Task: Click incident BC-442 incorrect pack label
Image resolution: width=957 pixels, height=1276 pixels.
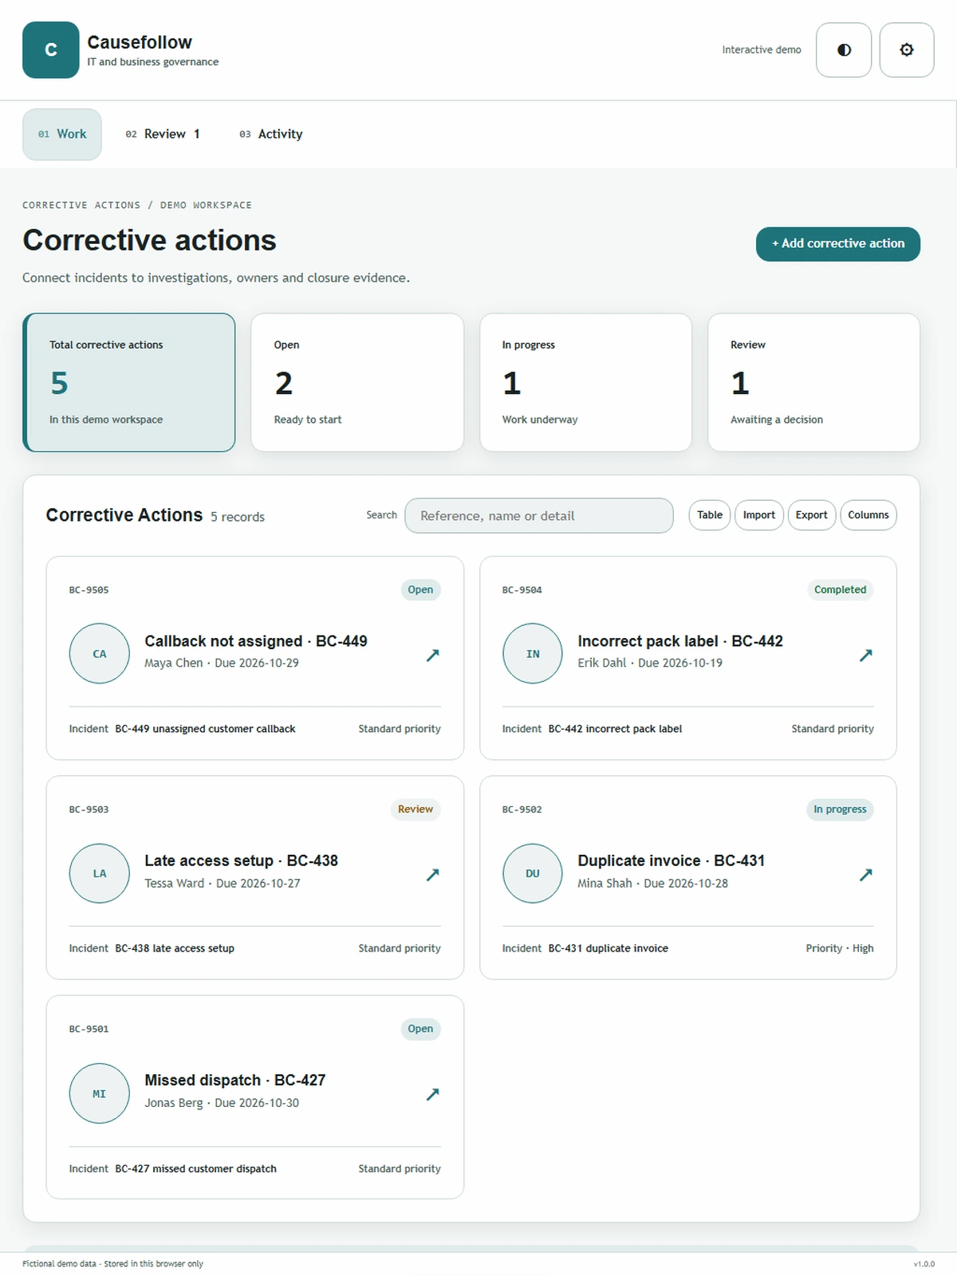Action: tap(615, 729)
